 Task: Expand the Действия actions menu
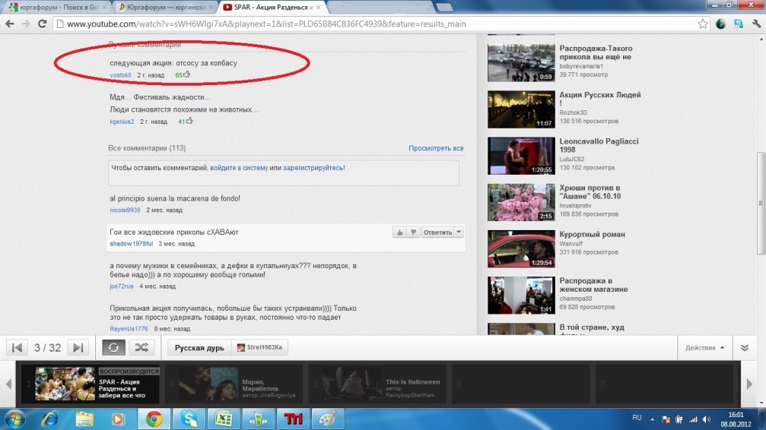click(x=704, y=347)
